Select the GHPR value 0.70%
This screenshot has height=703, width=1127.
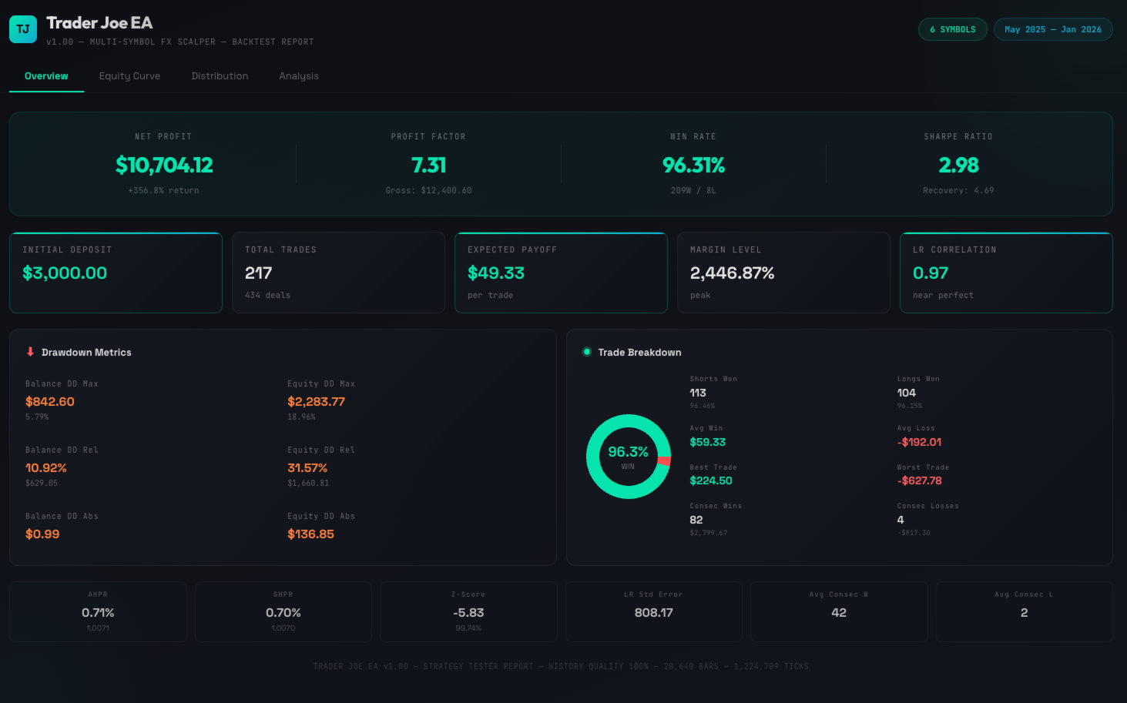pos(283,612)
